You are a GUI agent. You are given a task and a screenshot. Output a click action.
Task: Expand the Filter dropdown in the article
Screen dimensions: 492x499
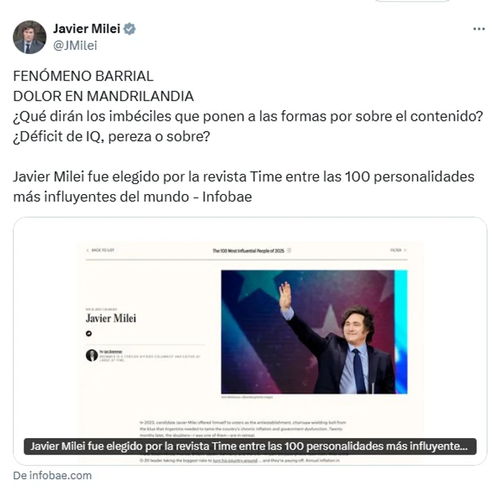click(398, 250)
